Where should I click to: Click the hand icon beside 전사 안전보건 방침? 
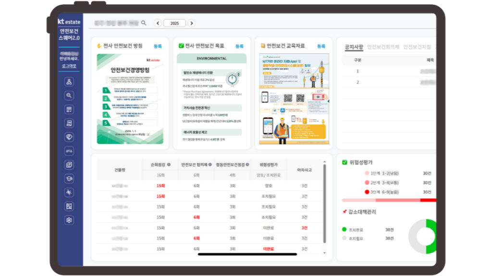99,46
